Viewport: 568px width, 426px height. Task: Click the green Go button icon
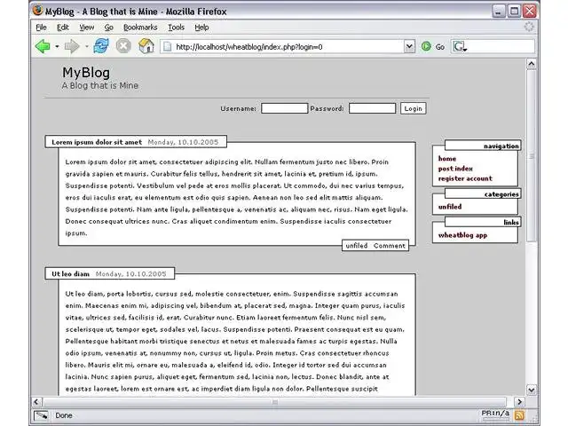click(x=426, y=46)
